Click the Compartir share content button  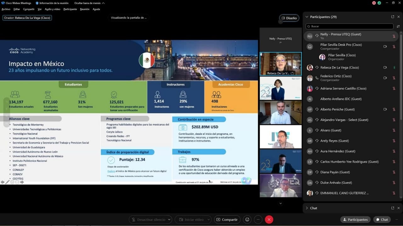pos(227,220)
